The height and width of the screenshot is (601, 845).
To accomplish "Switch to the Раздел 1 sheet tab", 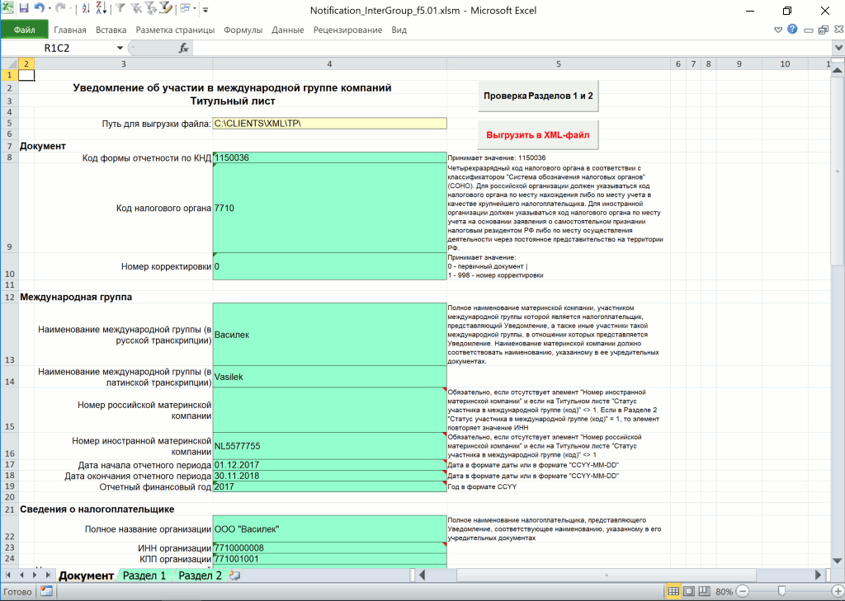I will tap(144, 575).
